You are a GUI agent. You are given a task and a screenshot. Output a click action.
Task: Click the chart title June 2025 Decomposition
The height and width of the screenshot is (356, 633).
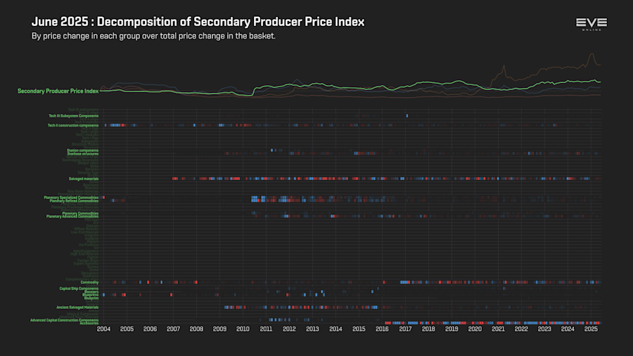pyautogui.click(x=198, y=22)
